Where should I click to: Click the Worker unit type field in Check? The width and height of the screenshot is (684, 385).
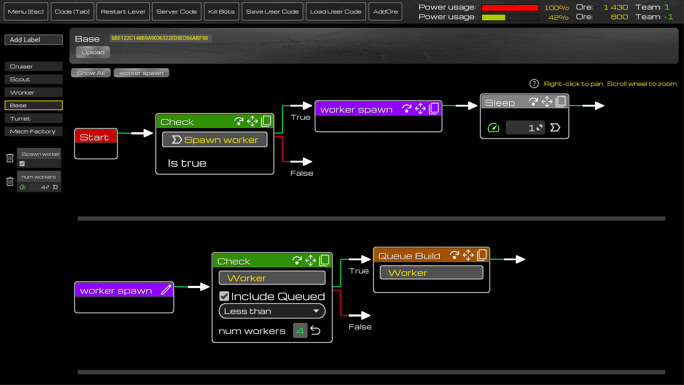(272, 278)
